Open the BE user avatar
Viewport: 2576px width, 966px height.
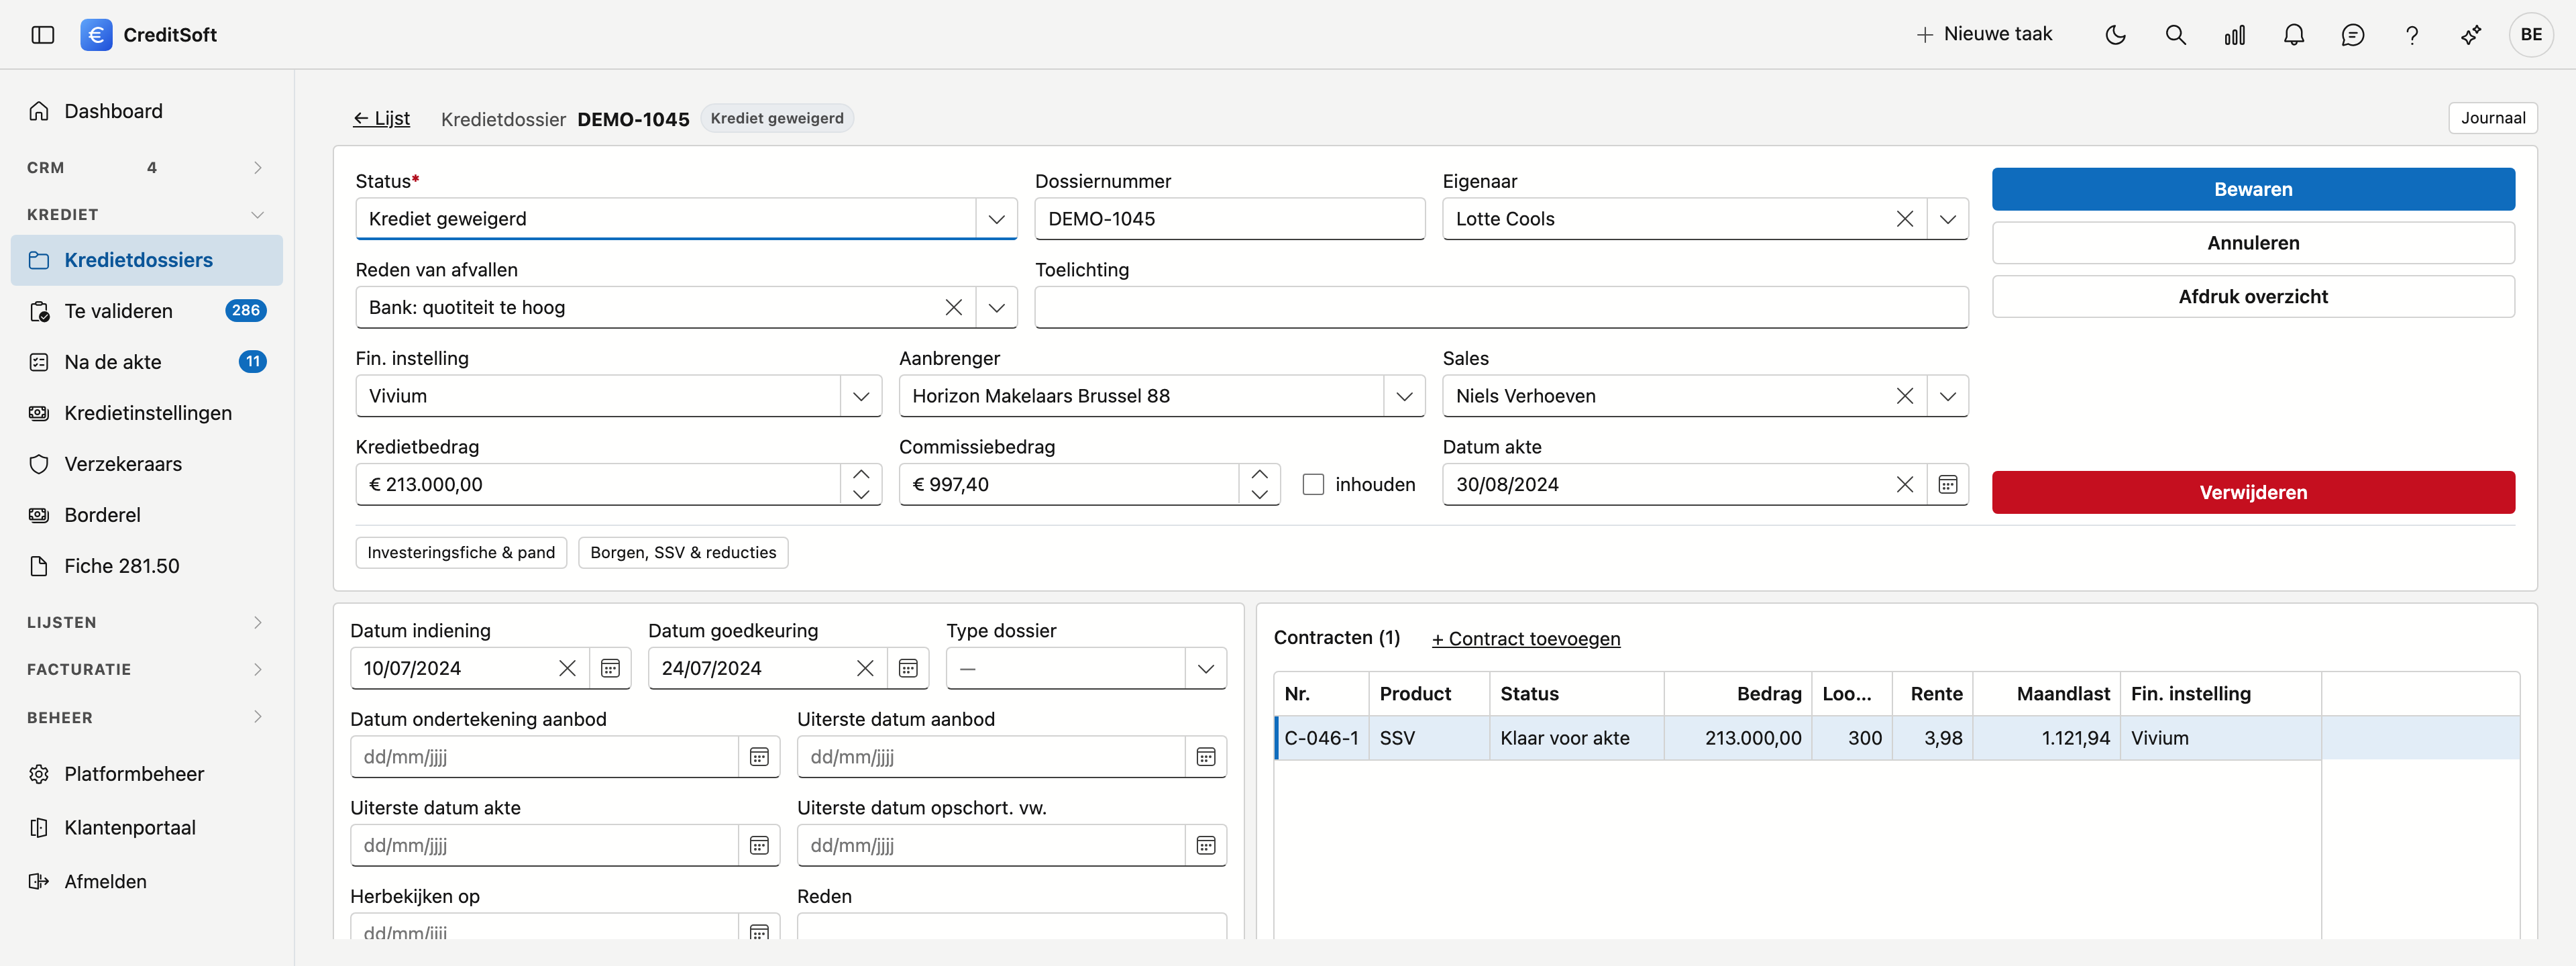click(2531, 35)
